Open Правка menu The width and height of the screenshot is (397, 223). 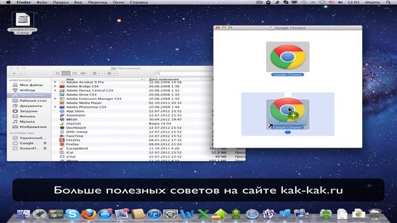[61, 2]
